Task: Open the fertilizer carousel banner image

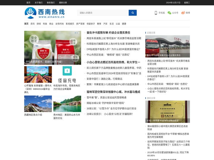Action: point(53,48)
